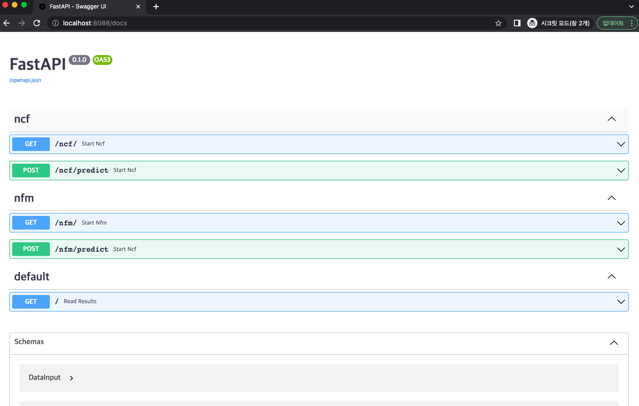Click the Start Nfm description text
Viewport: 639px width, 406px height.
94,223
